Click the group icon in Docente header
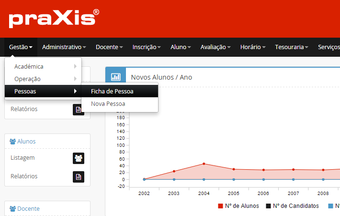Screen dimensions: 340x216 click(13, 209)
